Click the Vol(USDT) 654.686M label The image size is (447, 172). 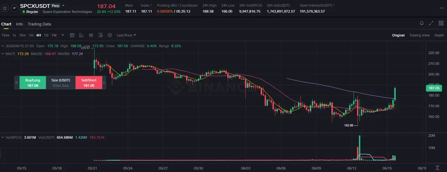[x=55, y=138]
